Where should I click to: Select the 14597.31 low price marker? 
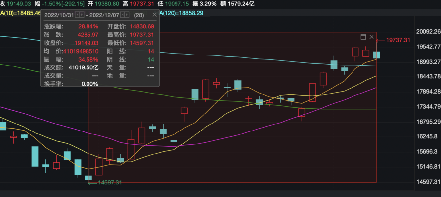(x=105, y=183)
